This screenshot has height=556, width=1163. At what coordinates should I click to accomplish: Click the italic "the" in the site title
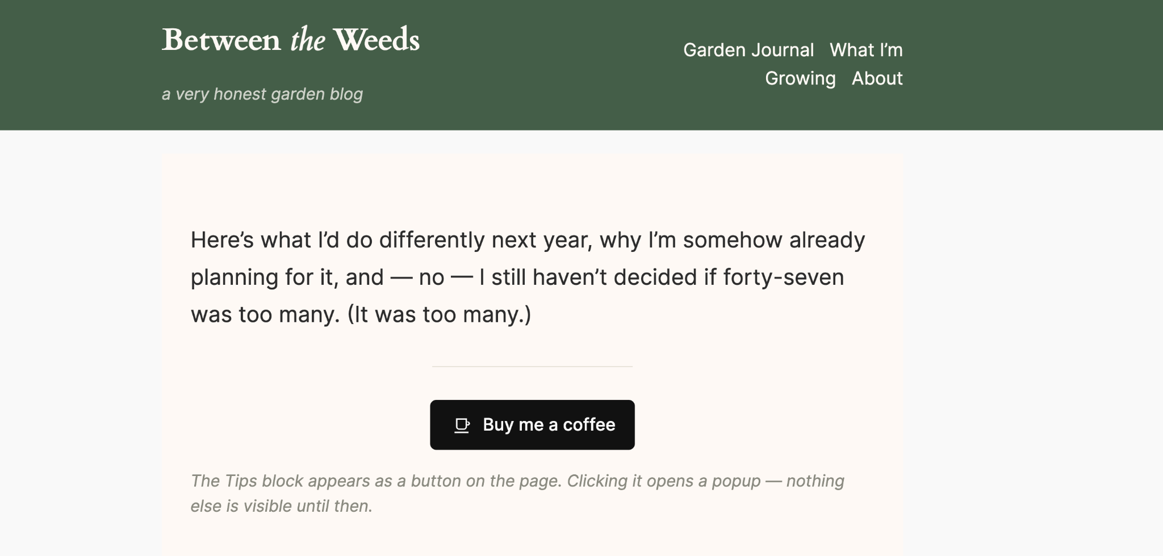click(x=307, y=40)
